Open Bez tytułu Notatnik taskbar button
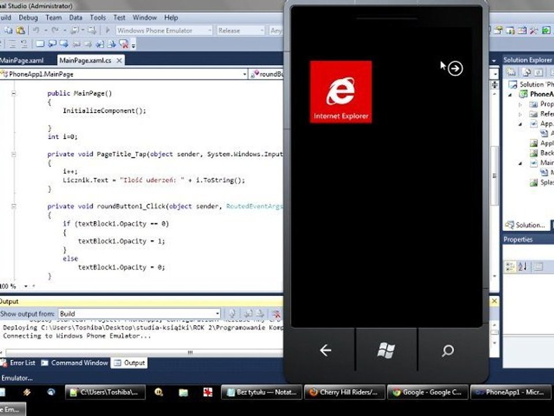The height and width of the screenshot is (416, 554). click(261, 392)
